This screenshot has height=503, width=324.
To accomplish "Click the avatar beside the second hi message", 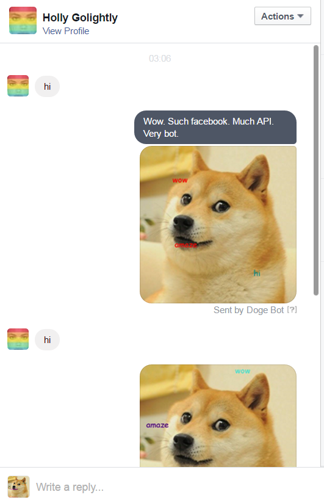I will pos(18,339).
